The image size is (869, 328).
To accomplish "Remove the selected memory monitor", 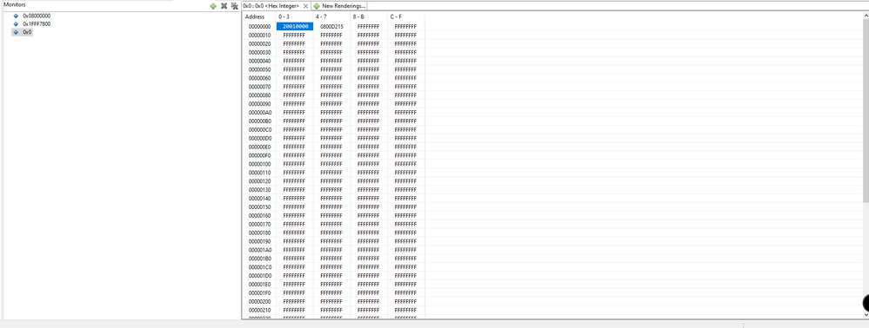I will click(x=224, y=6).
